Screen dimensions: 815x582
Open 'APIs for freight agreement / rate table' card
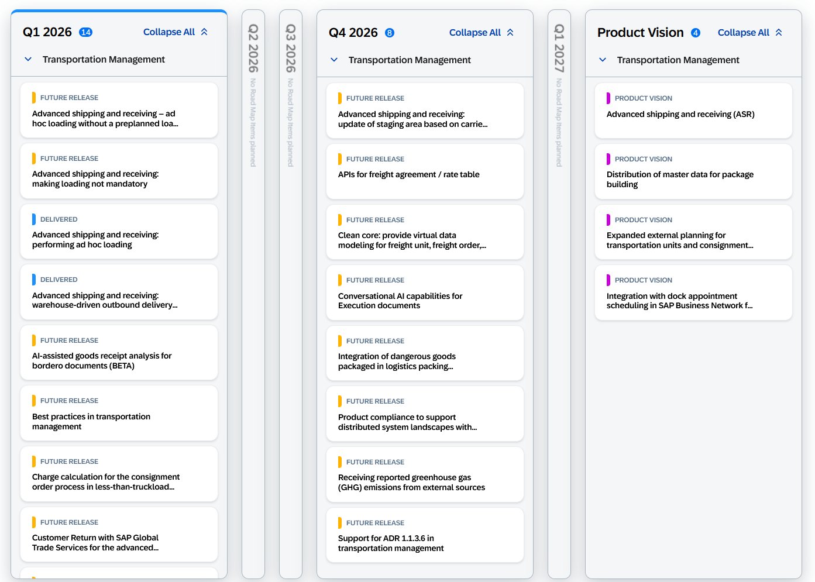click(425, 171)
